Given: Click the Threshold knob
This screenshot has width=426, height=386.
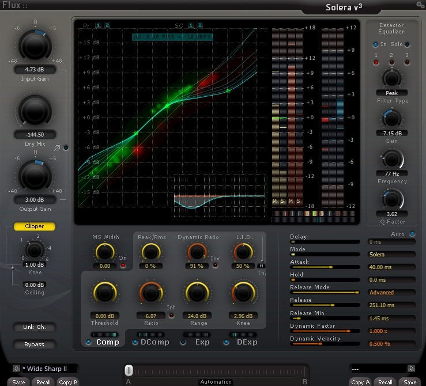Looking at the screenshot, I should [104, 293].
